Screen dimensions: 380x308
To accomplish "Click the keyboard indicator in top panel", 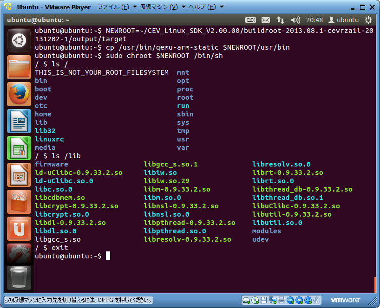I will click(250, 20).
